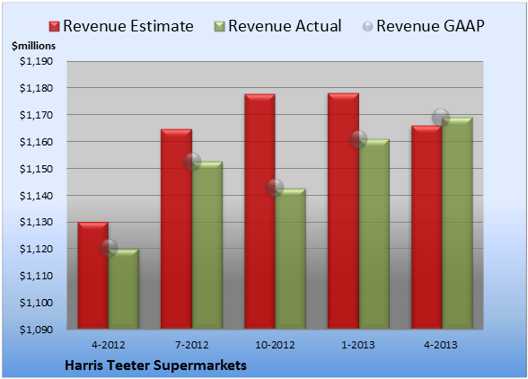Click the green Revenue Actual legend swatch
The width and height of the screenshot is (528, 379).
(x=219, y=27)
